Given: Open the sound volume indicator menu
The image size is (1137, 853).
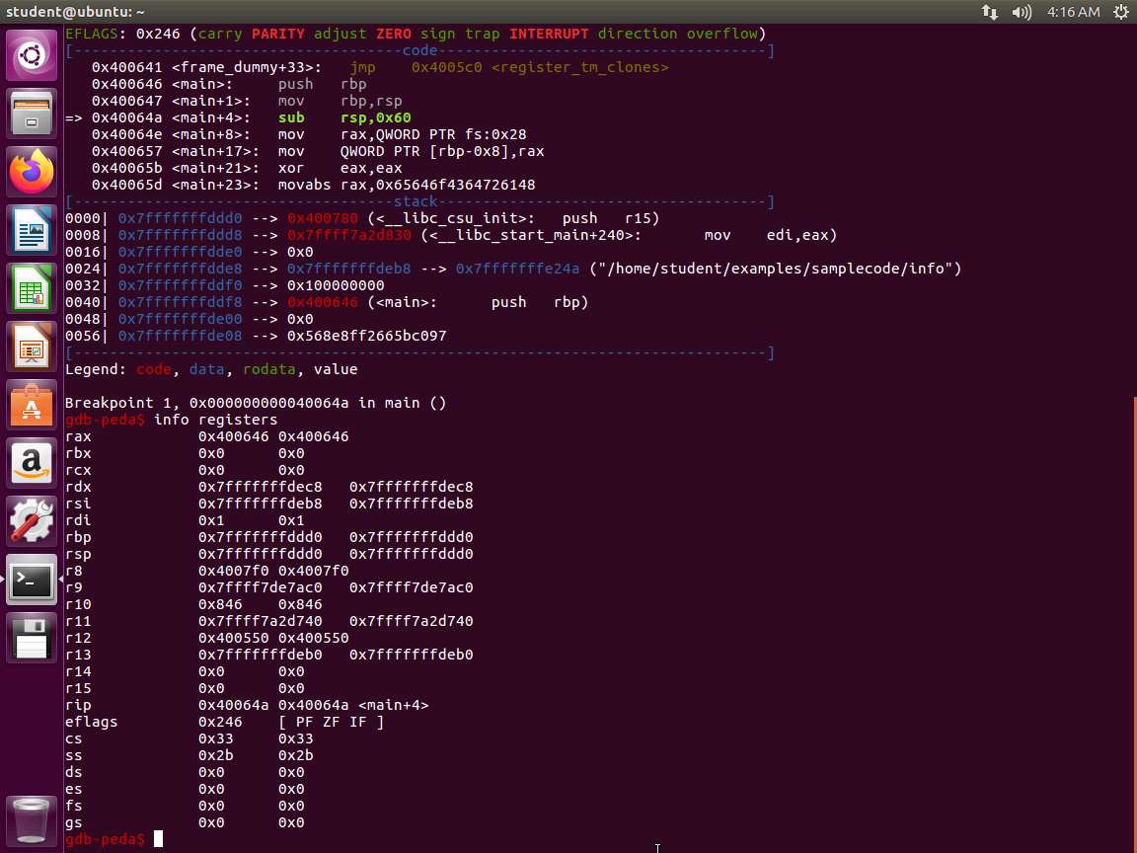Looking at the screenshot, I should pos(1021,12).
